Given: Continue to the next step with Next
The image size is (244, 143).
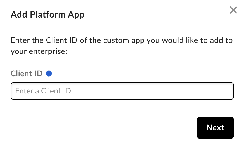Looking at the screenshot, I should (215, 127).
